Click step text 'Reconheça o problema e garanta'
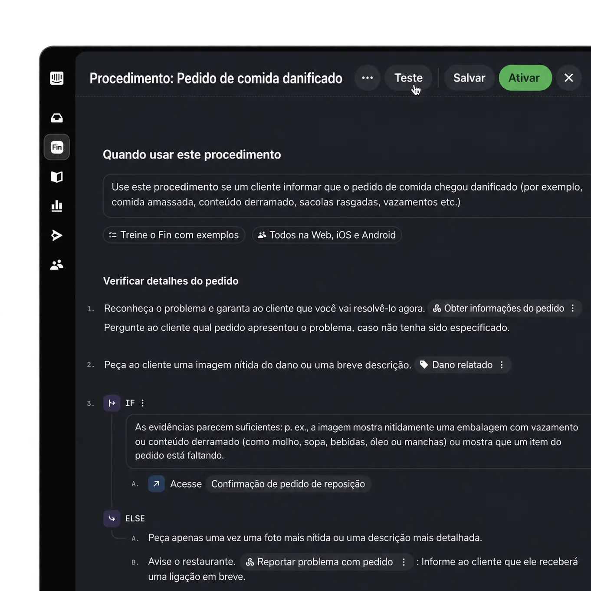 point(264,309)
